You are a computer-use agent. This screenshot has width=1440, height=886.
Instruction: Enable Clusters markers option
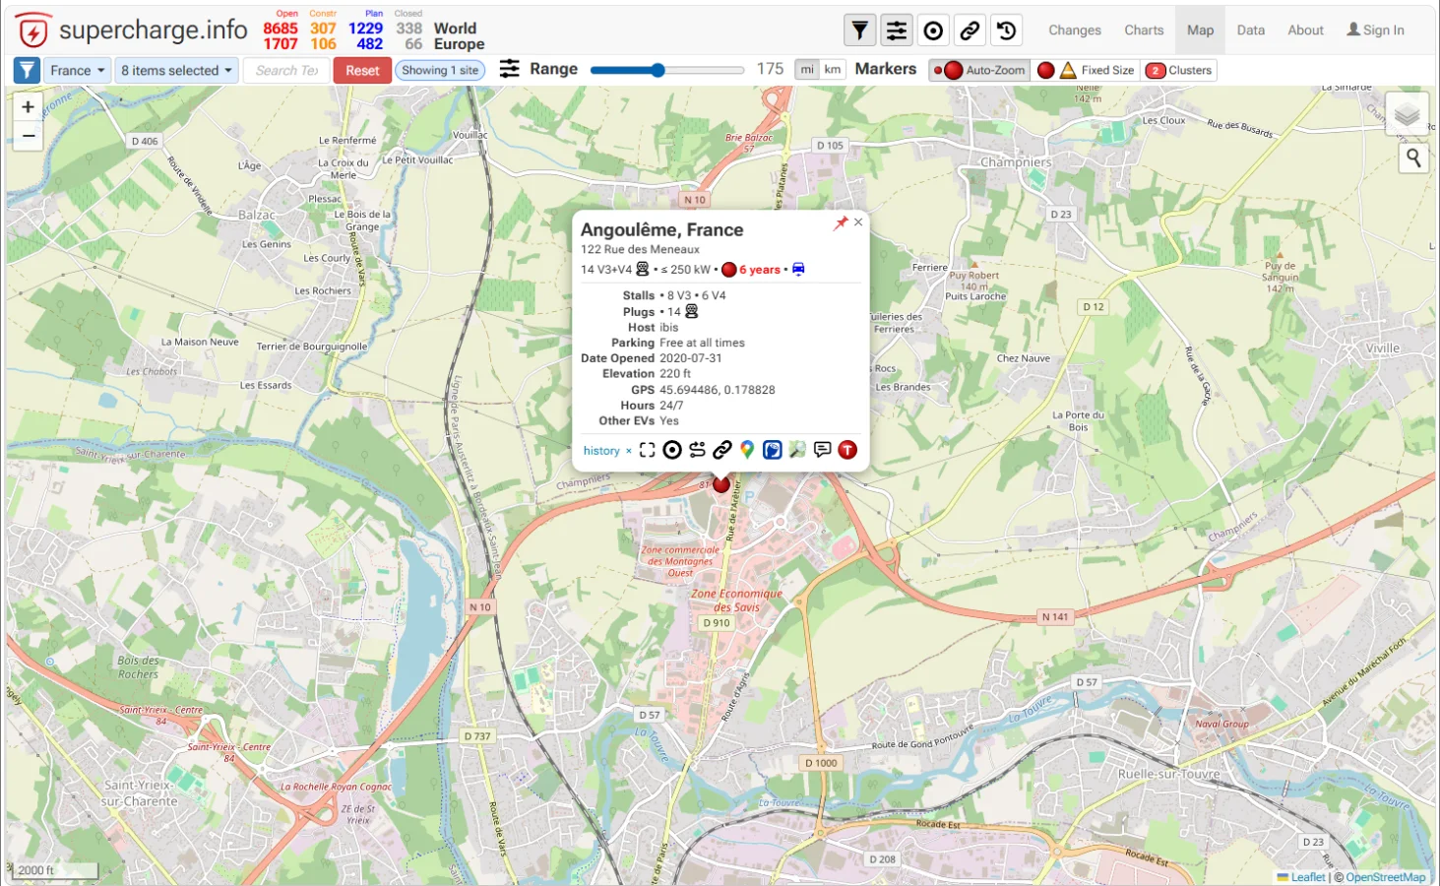(1179, 70)
